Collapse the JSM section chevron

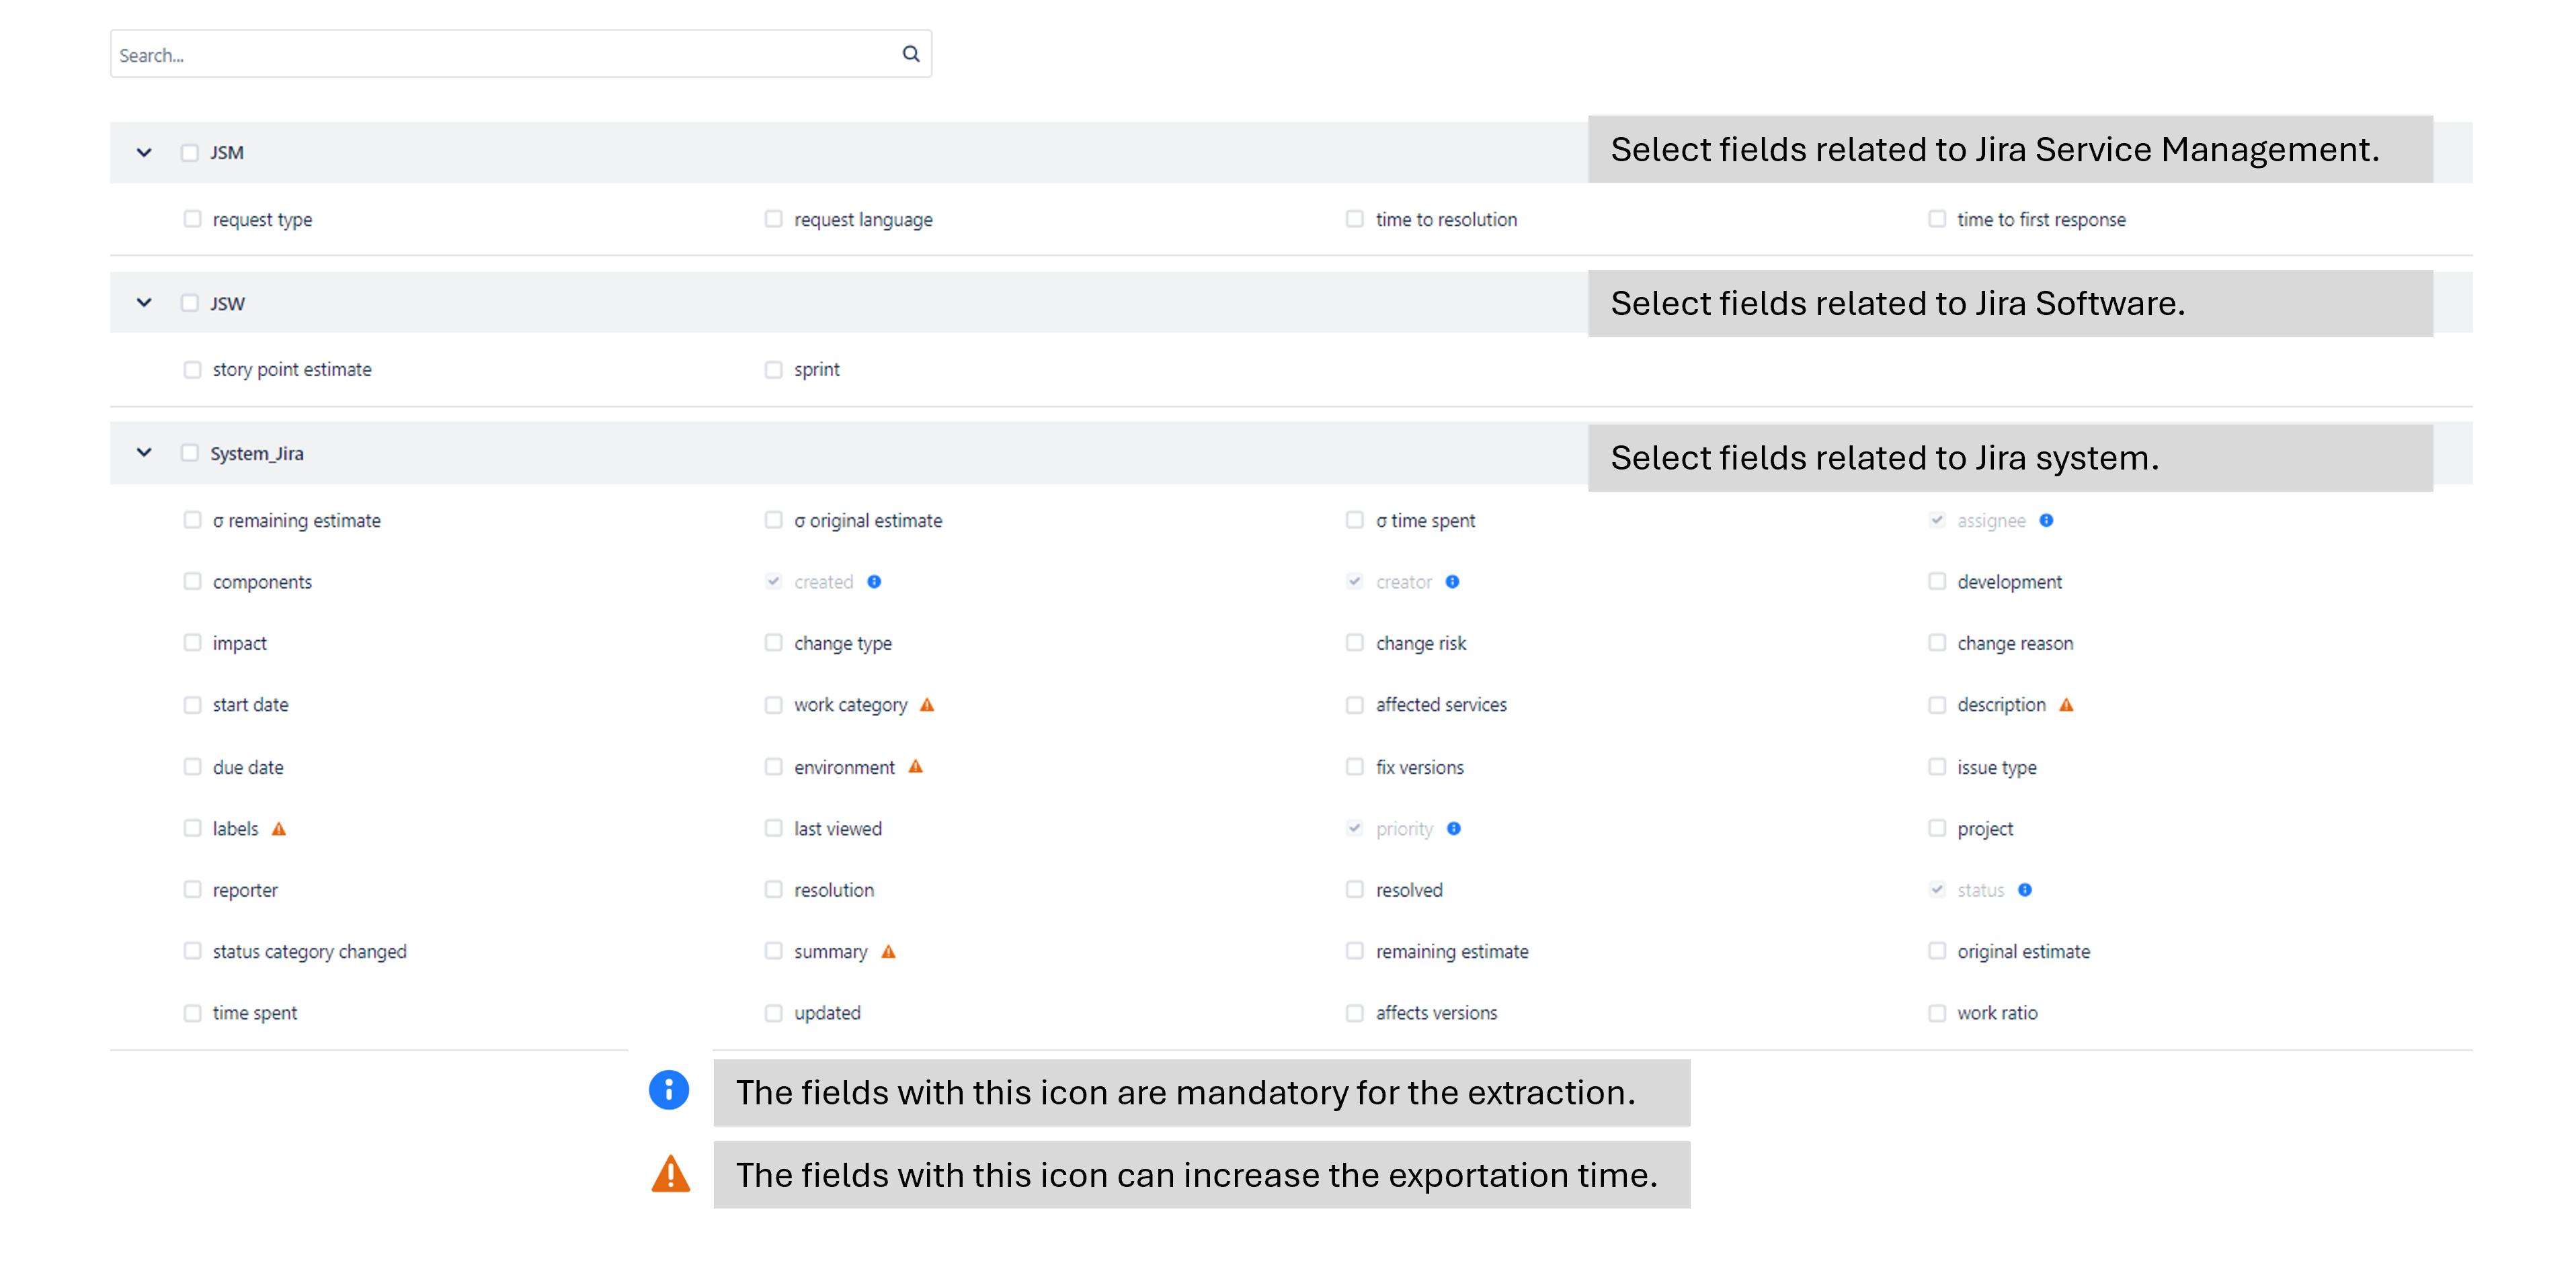pyautogui.click(x=144, y=153)
